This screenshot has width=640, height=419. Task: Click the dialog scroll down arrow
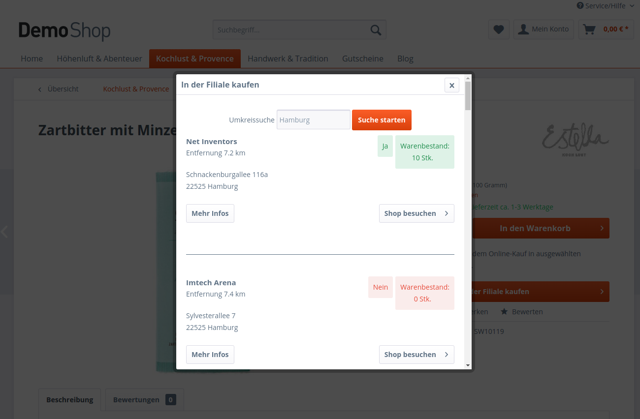pyautogui.click(x=468, y=365)
